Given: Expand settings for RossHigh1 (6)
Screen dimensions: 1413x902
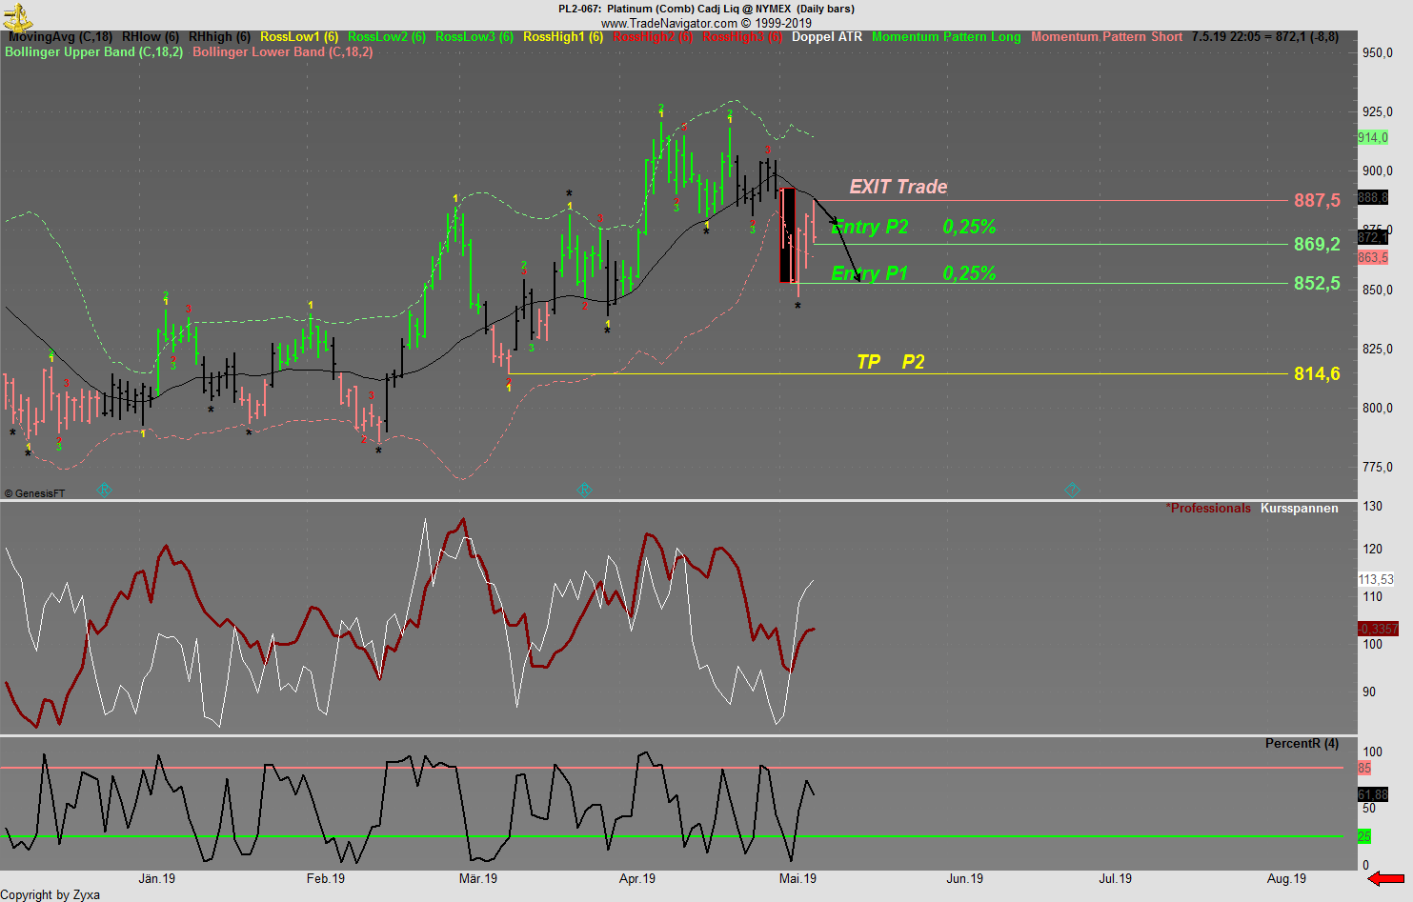Looking at the screenshot, I should tap(561, 37).
